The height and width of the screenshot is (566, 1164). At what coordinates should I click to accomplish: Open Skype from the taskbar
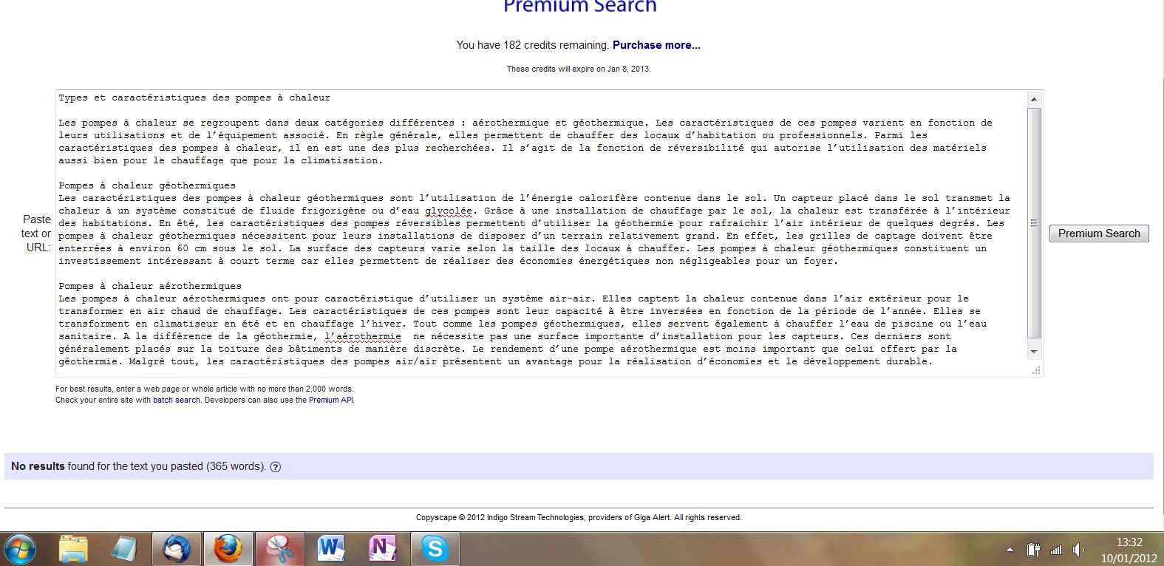(x=435, y=549)
